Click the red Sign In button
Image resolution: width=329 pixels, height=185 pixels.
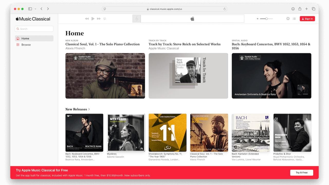tap(307, 19)
